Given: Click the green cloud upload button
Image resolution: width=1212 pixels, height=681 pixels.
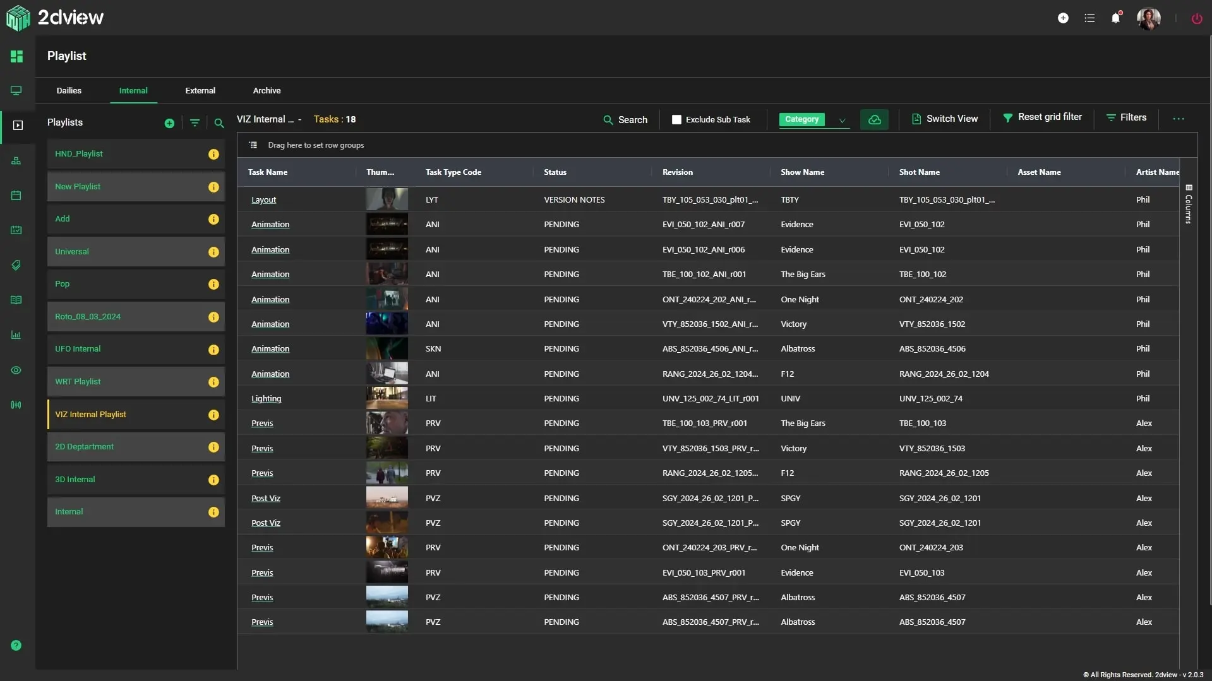Looking at the screenshot, I should pos(874,119).
